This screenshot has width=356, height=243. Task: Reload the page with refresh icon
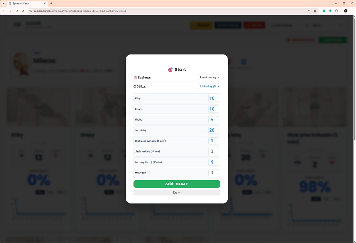17,11
